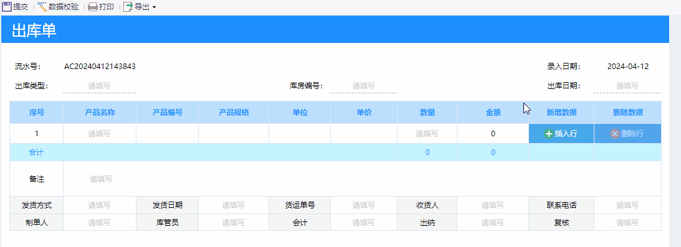Click the 打印 toolbar label
Screen dimensions: 681x247
click(107, 6)
